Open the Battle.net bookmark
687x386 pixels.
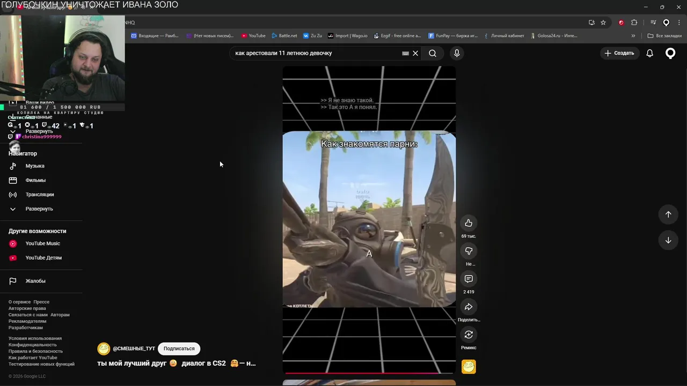284,36
